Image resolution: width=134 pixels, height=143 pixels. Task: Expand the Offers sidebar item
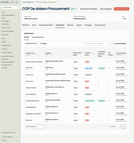pos(10,38)
